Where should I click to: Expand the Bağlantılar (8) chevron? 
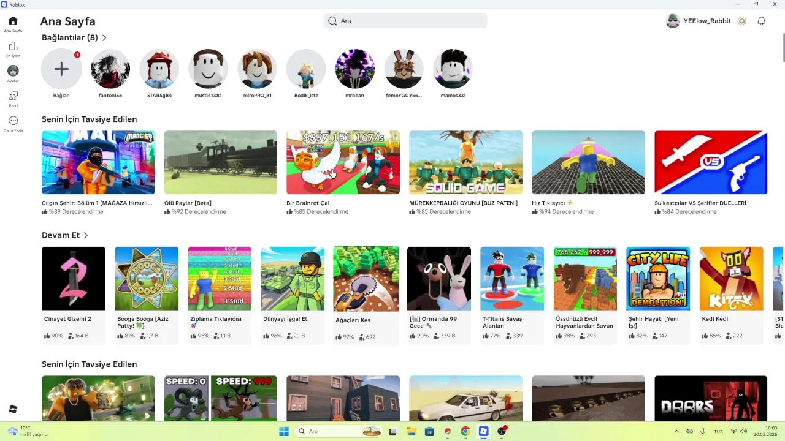104,38
